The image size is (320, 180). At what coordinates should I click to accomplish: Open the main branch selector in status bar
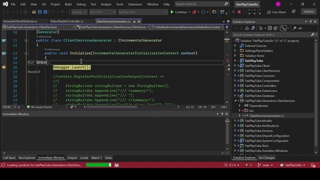265,165
